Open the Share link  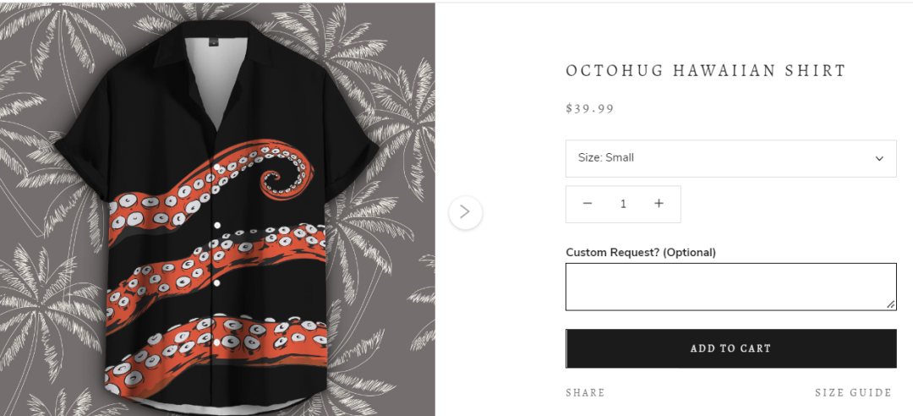(x=585, y=392)
